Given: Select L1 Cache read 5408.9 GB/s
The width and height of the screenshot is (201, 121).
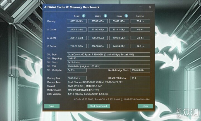Looking at the screenshot, I should pyautogui.click(x=76, y=30).
